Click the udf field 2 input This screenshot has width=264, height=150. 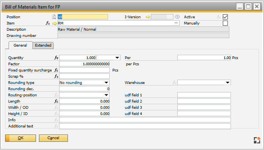tap(204, 101)
